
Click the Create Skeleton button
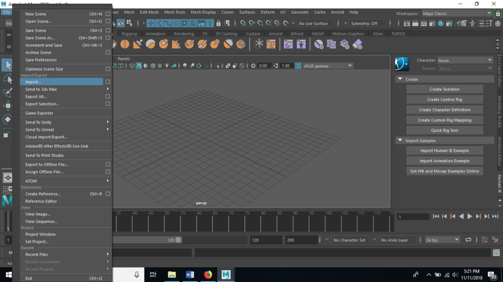444,89
